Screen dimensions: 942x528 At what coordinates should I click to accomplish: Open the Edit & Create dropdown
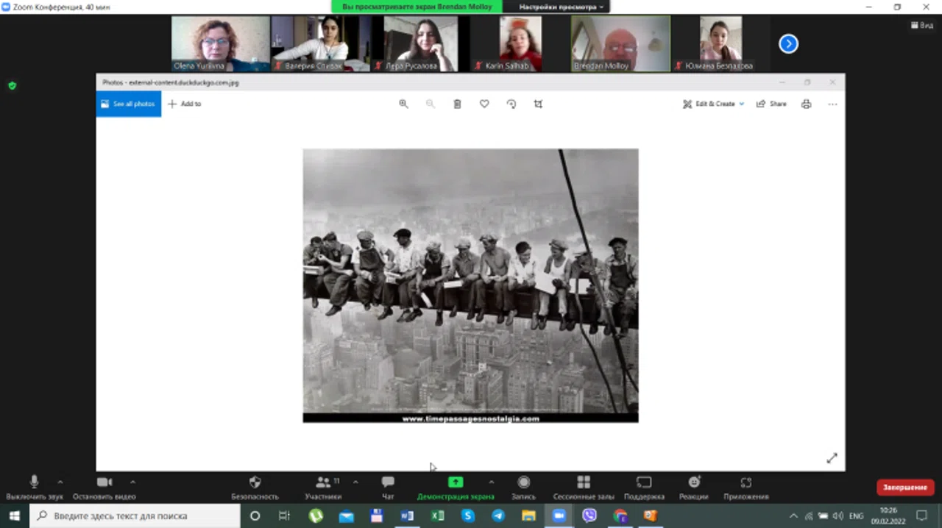pyautogui.click(x=713, y=104)
